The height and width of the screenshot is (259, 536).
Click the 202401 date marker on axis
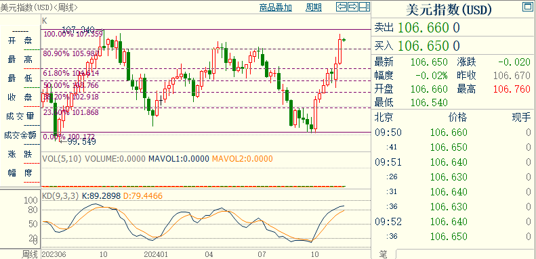(156, 254)
